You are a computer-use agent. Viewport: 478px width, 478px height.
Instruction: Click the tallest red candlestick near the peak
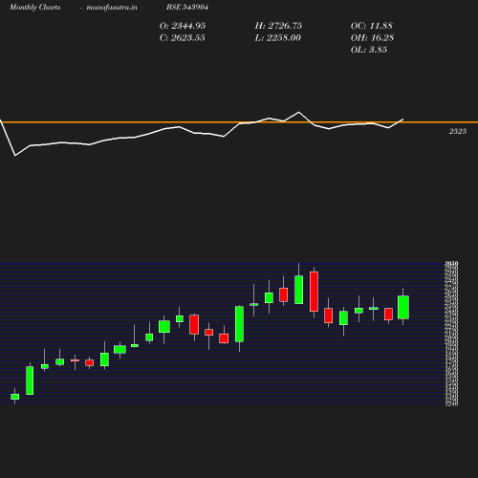point(314,292)
